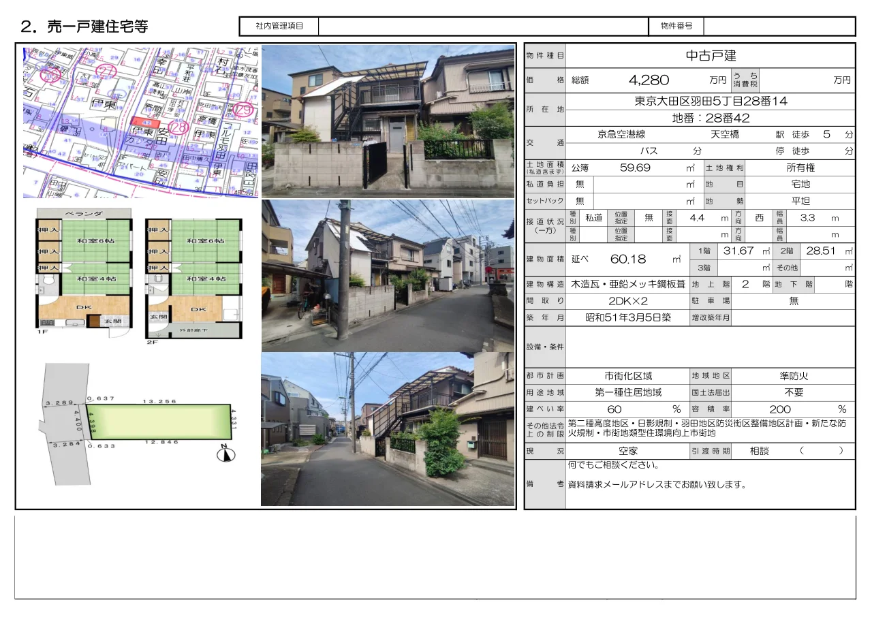Click the 市街化区域 city planning value
Viewport: 872px width, 617px height.
pos(627,376)
